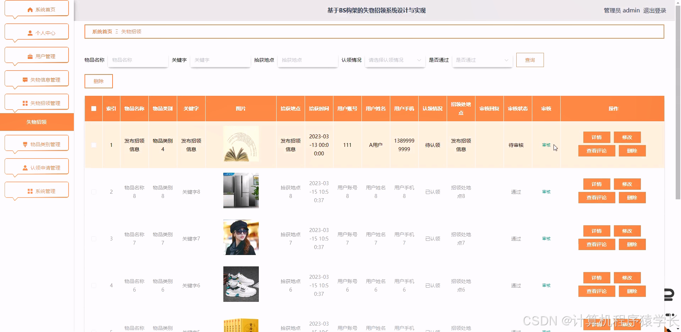Click the page vertical scrollbar
The image size is (681, 332).
click(678, 103)
